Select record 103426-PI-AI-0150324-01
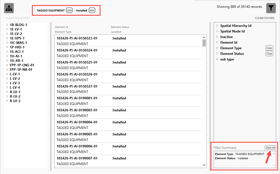This screenshot has height=174, width=280. tap(129, 53)
